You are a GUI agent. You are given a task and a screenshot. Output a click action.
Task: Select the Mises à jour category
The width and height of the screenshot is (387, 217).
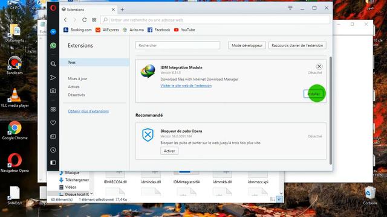[x=77, y=78]
